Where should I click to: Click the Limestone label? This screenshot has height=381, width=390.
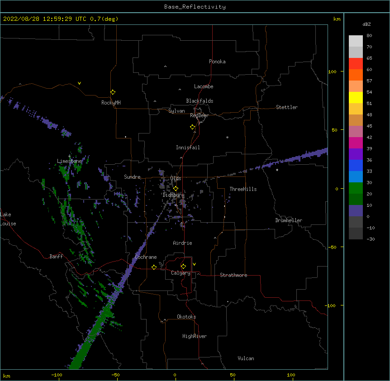tap(69, 161)
